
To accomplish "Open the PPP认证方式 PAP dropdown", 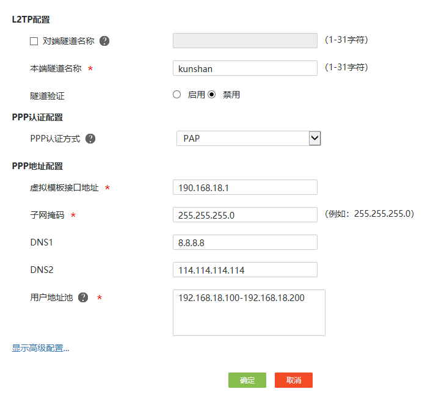I will [249, 139].
